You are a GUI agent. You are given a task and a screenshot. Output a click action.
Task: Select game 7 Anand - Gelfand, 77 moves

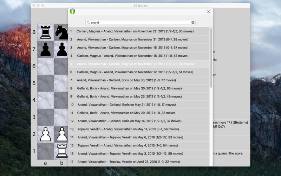pos(139,80)
